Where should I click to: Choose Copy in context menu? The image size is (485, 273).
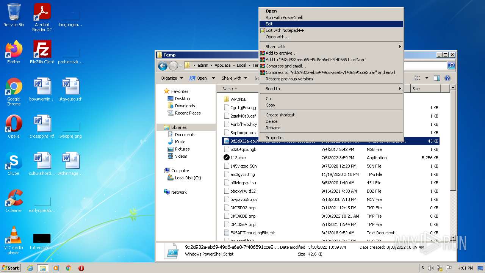331,105
